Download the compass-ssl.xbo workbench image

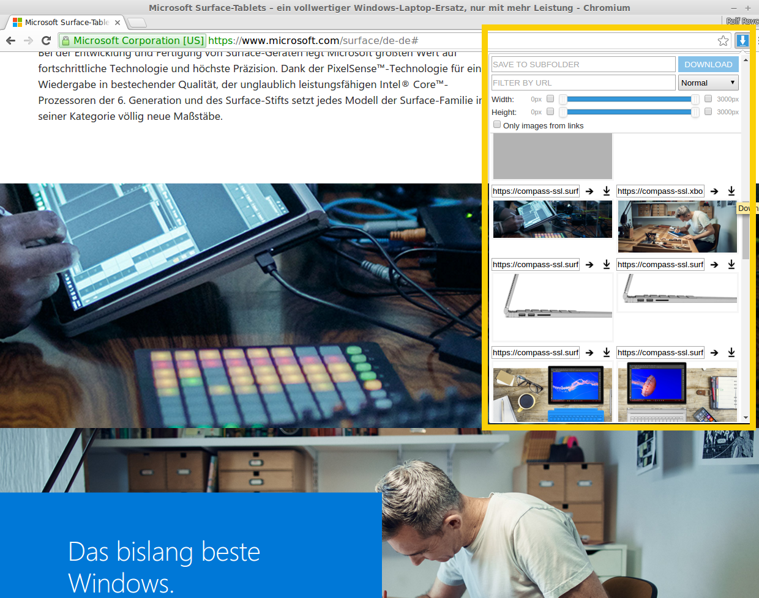[731, 191]
